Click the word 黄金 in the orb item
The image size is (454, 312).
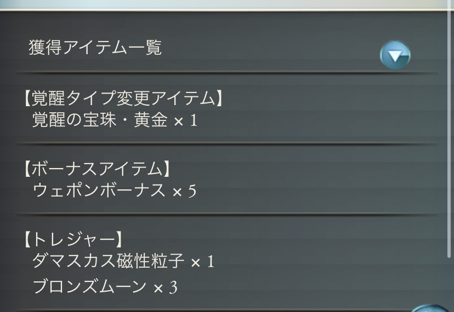pos(151,120)
